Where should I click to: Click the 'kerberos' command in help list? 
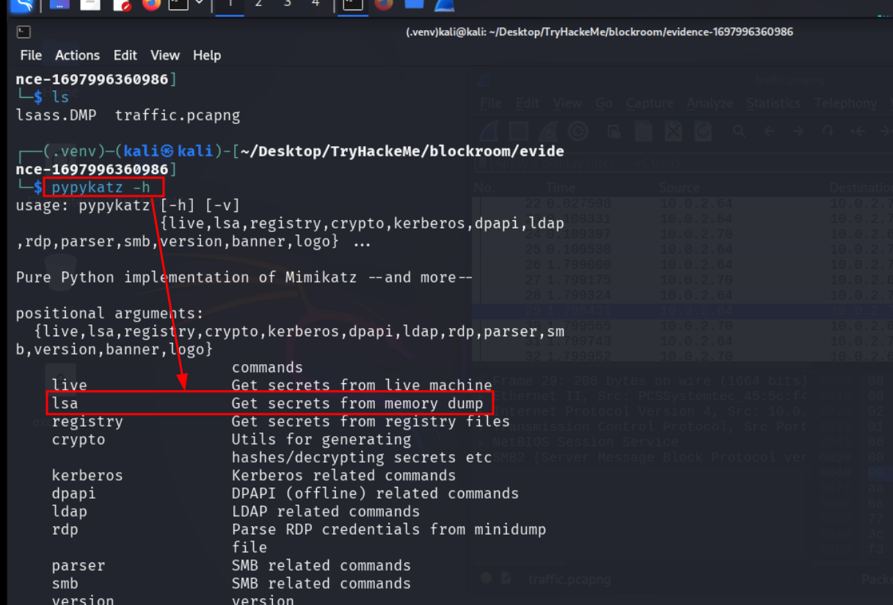pyautogui.click(x=87, y=476)
